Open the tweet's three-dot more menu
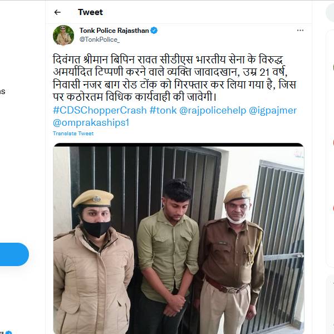This screenshot has width=334, height=334. (301, 31)
